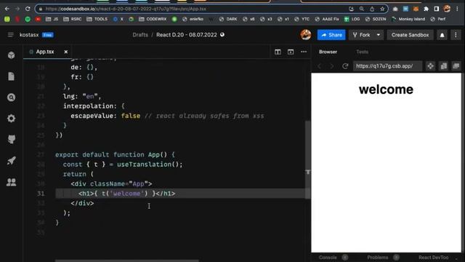Open the CODEWRX bookmark folder

153,19
